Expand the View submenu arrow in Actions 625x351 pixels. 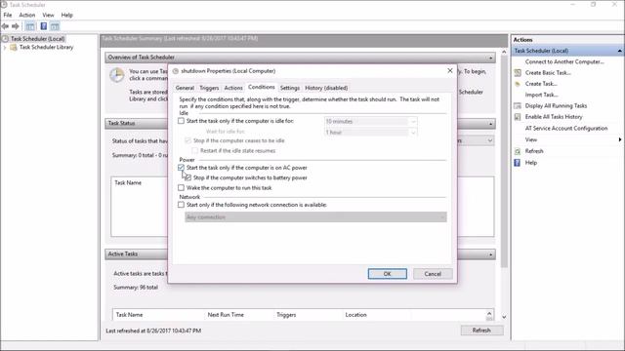pyautogui.click(x=620, y=139)
